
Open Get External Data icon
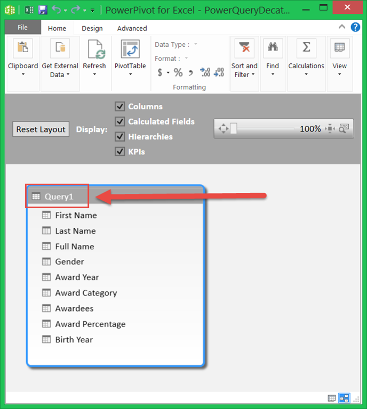(60, 48)
